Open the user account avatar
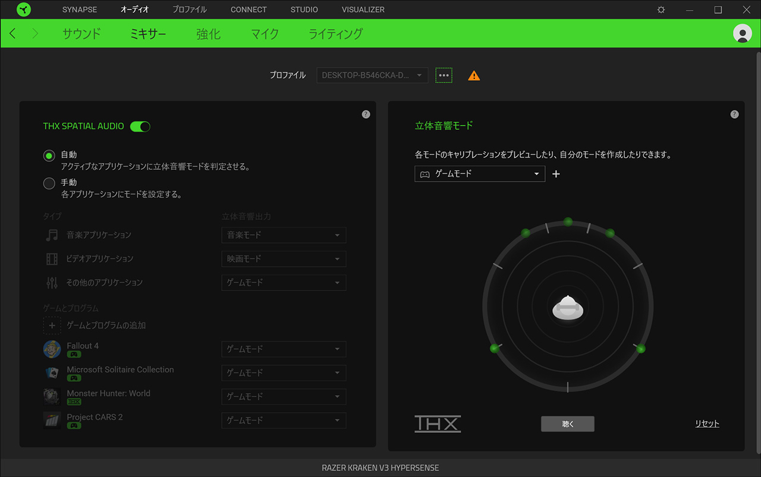Viewport: 761px width, 477px height. tap(743, 33)
